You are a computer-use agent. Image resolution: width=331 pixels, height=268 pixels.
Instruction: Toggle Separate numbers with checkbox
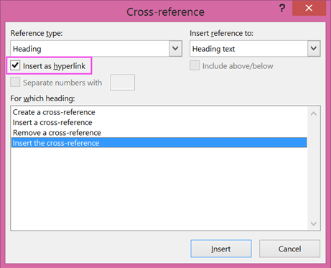15,82
